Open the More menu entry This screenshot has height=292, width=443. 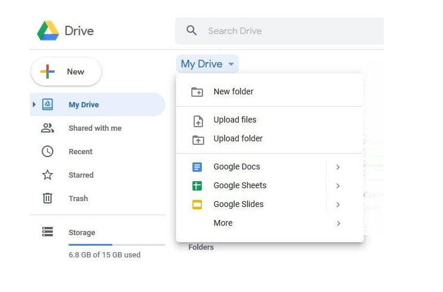pyautogui.click(x=270, y=223)
